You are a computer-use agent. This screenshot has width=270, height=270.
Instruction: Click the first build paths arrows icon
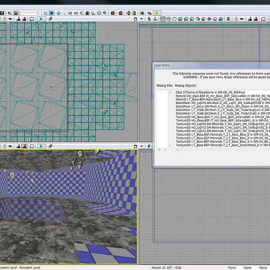click(x=70, y=13)
